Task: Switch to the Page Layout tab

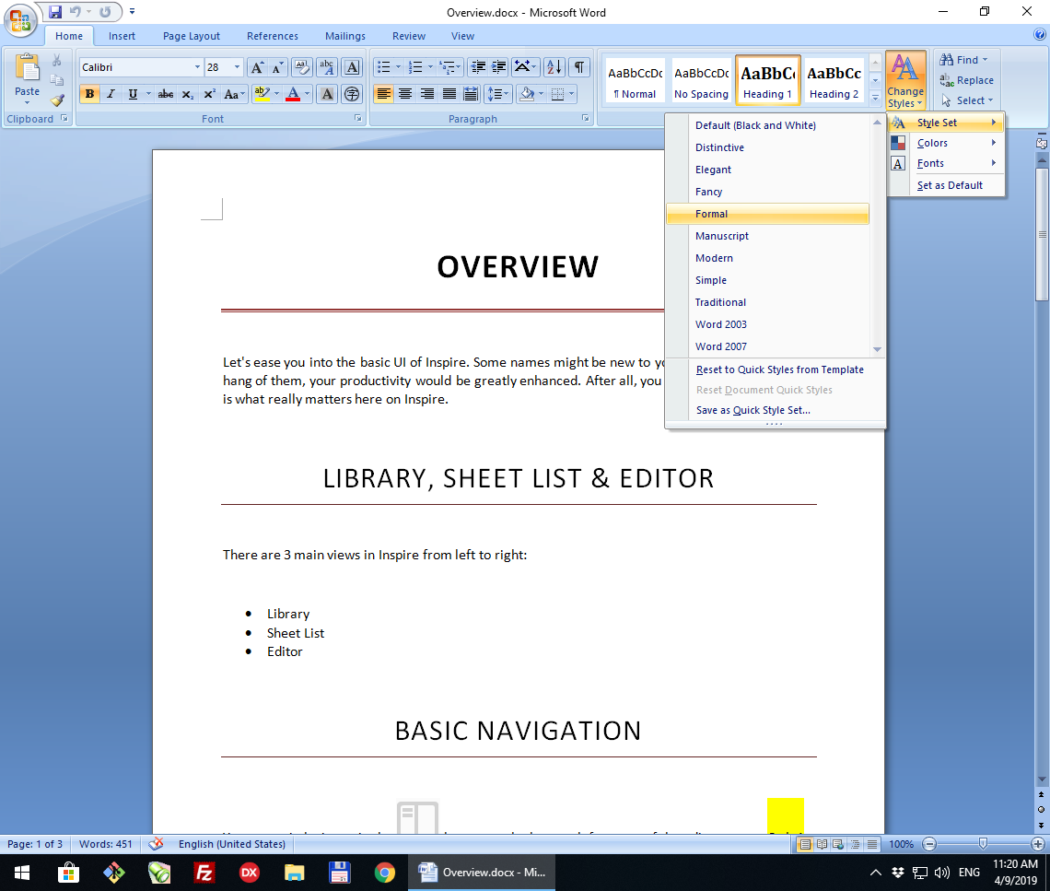Action: (192, 36)
